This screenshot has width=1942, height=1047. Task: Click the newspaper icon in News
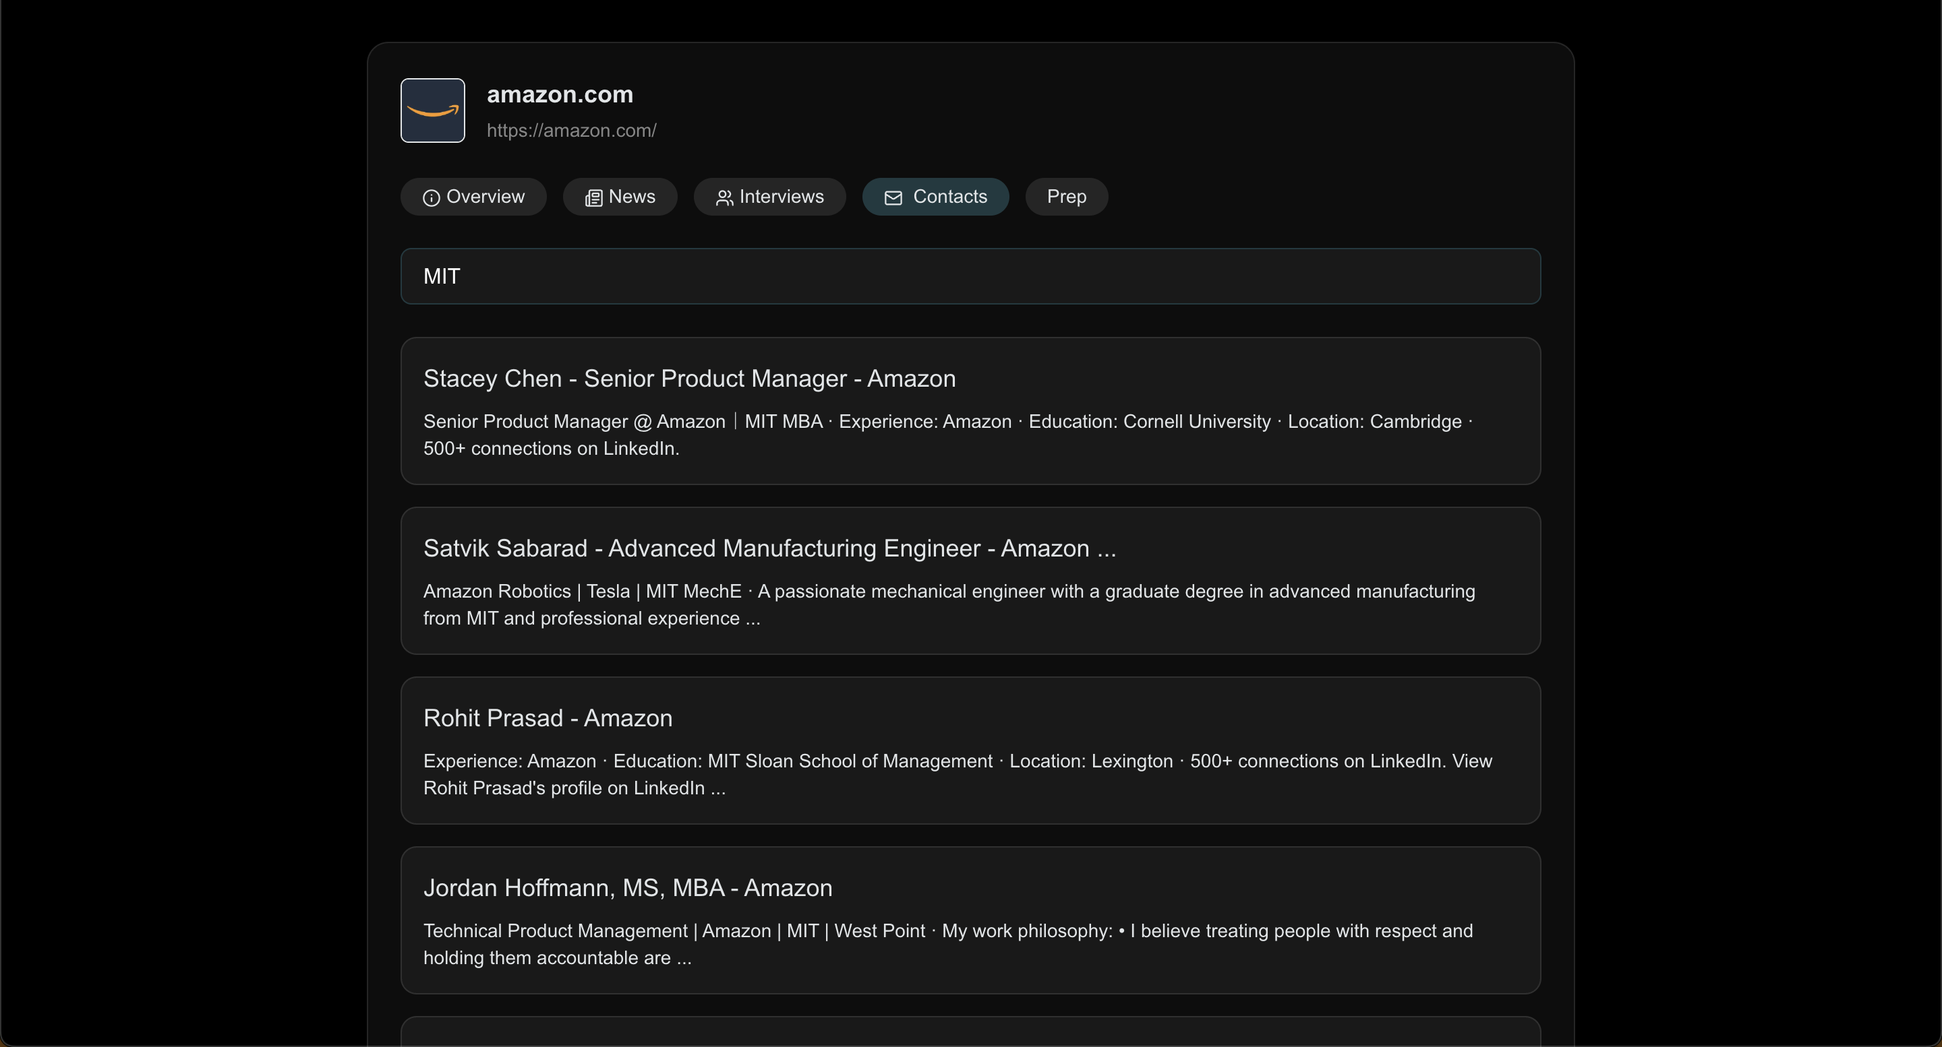(x=593, y=198)
